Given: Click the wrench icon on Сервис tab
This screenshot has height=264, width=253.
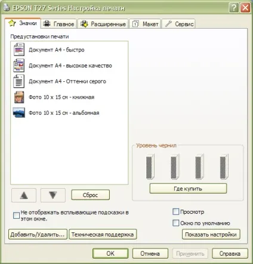Looking at the screenshot, I should (168, 24).
